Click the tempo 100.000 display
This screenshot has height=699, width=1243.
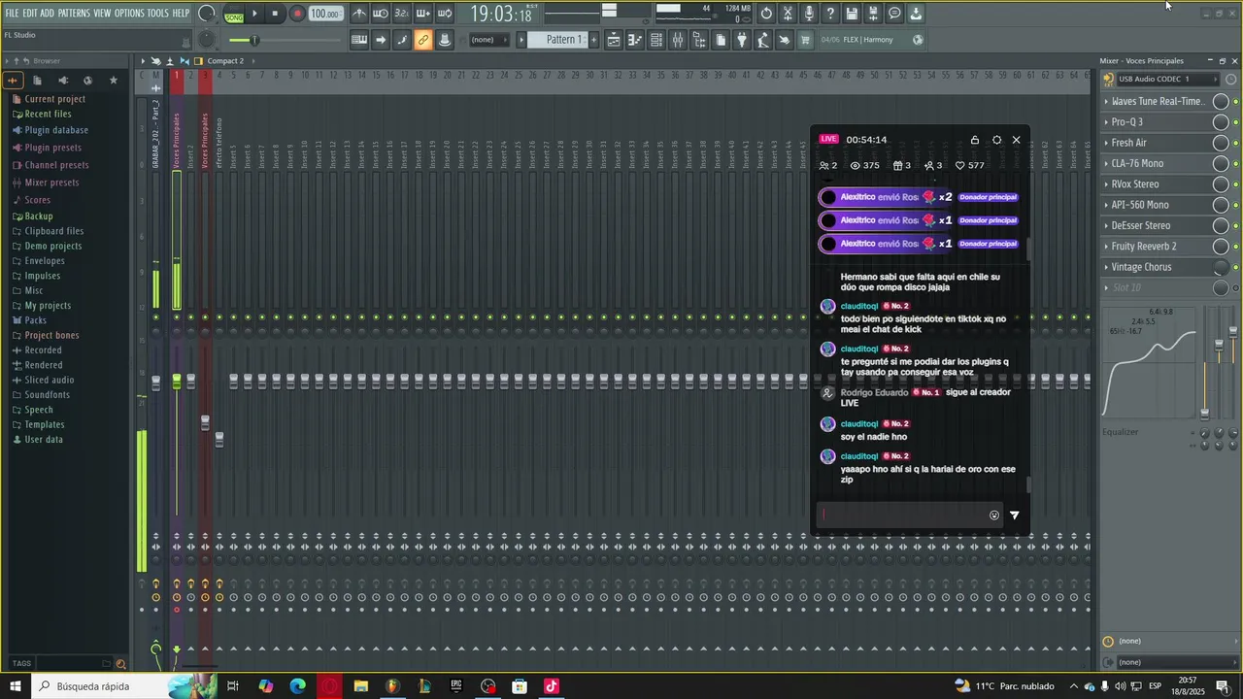[325, 14]
